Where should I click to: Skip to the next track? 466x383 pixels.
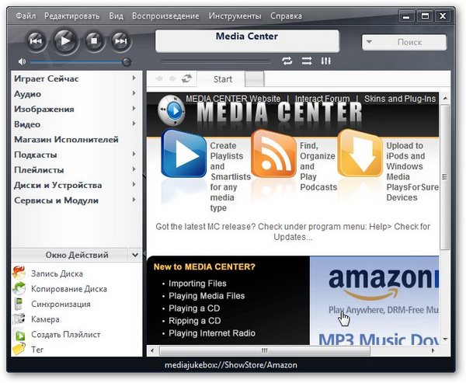click(120, 40)
